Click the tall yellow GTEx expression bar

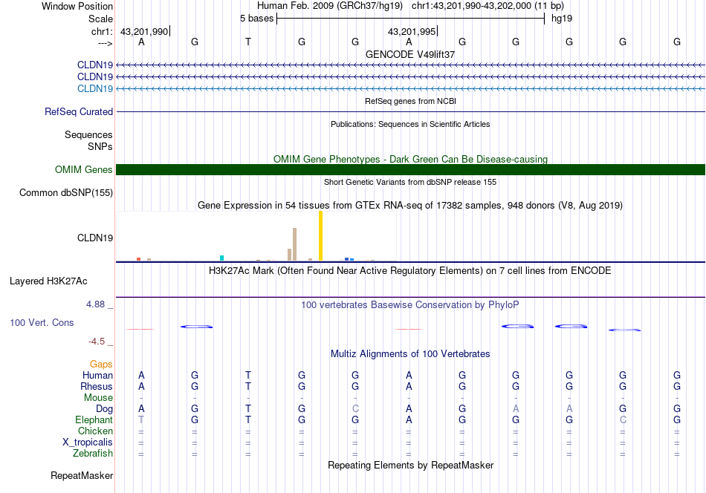(x=320, y=235)
